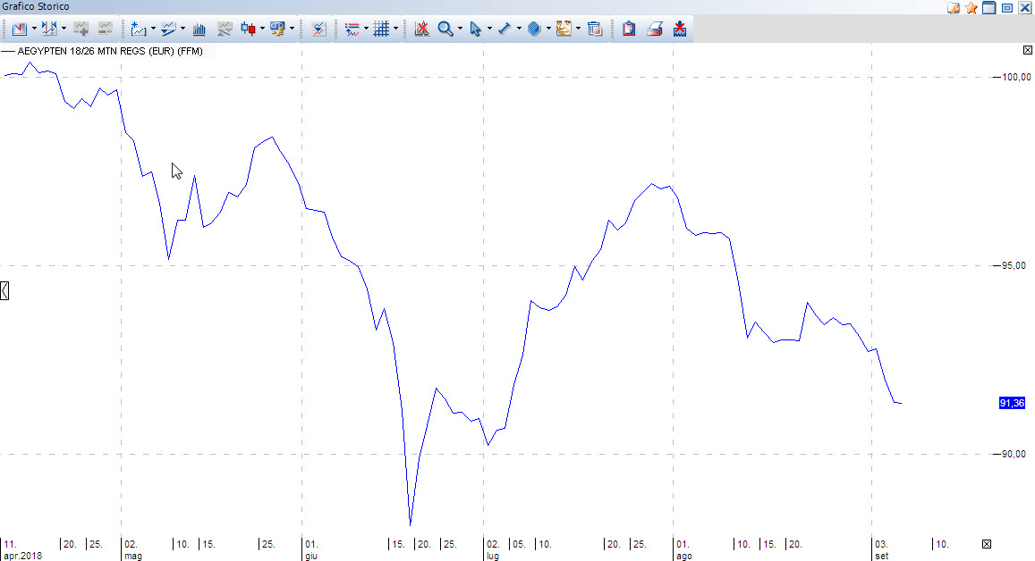Select the magnifying glass zoom tool
Viewport: 1035px width, 561px height.
point(445,29)
